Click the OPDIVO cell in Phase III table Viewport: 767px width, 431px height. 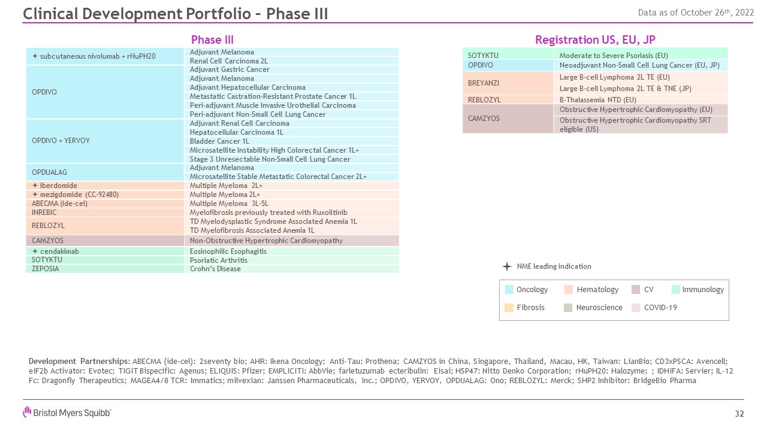[105, 92]
